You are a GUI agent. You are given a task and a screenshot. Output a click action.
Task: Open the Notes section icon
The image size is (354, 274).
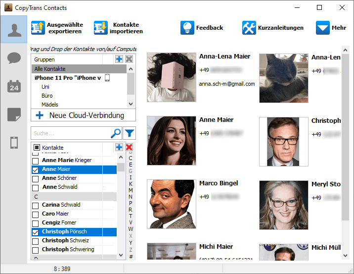[x=14, y=114]
